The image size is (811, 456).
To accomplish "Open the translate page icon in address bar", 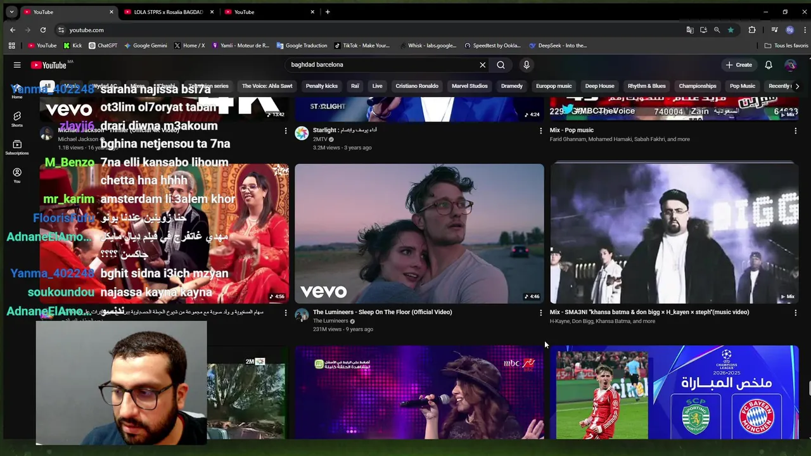I will pyautogui.click(x=690, y=30).
